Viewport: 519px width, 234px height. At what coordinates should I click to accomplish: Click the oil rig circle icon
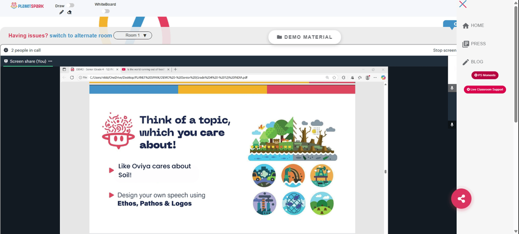tap(322, 175)
